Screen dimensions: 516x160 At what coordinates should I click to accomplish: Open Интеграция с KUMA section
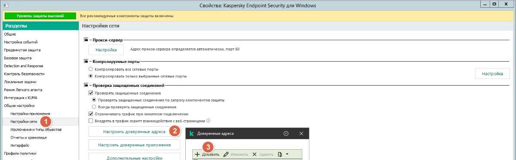[20, 98]
